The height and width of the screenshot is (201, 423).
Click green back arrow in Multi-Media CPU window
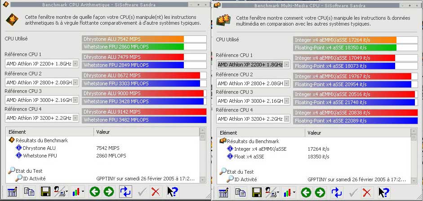[x=306, y=192]
